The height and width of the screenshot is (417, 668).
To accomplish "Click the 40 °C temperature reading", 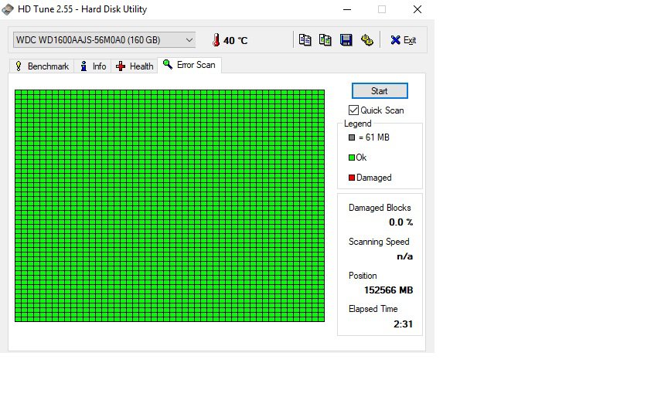I will tap(236, 40).
